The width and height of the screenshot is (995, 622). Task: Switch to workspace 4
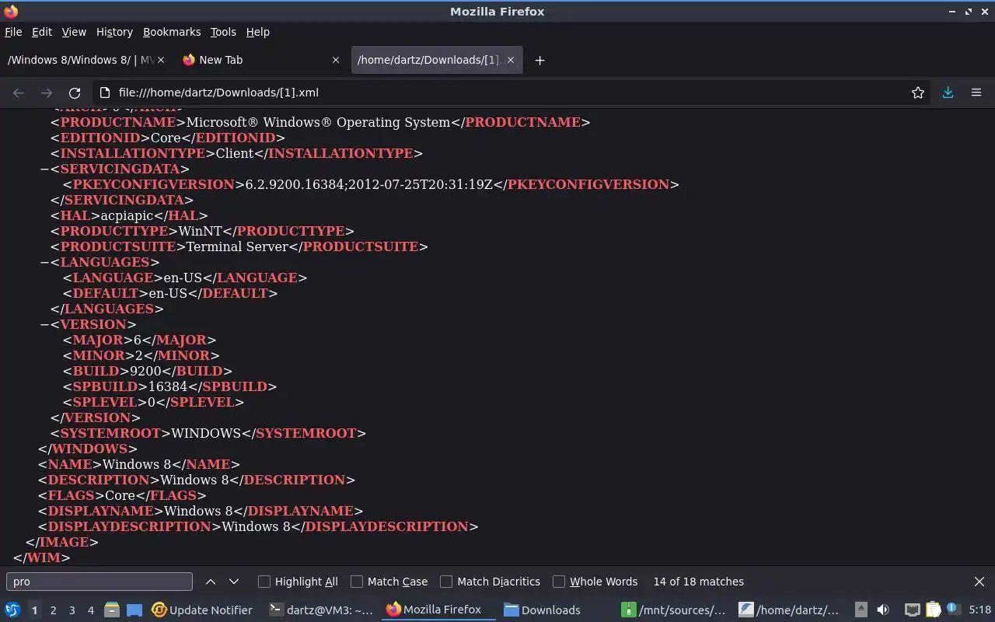pyautogui.click(x=90, y=610)
